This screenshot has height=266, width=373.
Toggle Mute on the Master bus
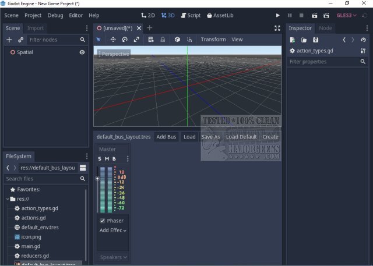107,159
